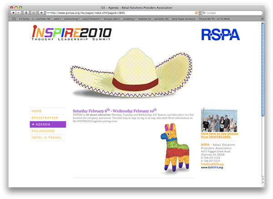The height and width of the screenshot is (199, 273).
Task: Click the vertical scrollbar thumb
Action: click(263, 70)
